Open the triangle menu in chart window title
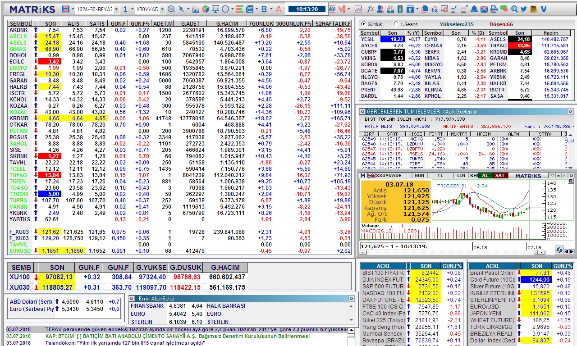Image resolution: width=577 pixels, height=346 pixels. [552, 176]
